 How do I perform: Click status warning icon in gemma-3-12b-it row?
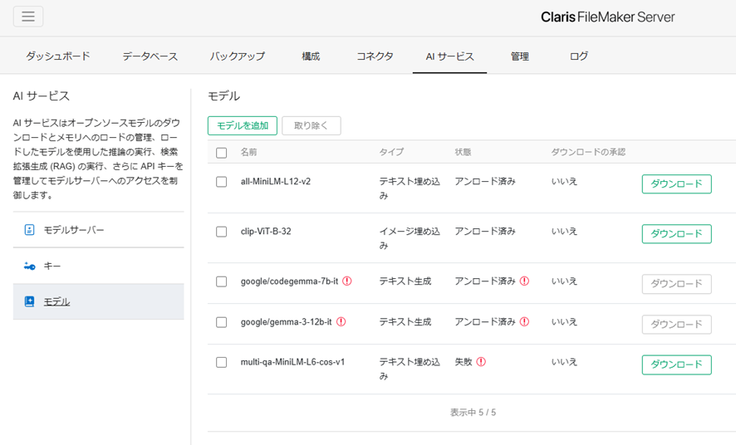click(525, 321)
